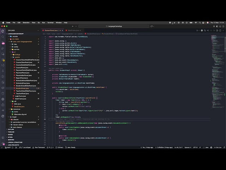
Task: Open Extensions view with warning badge
Action: pyautogui.click(x=3, y=59)
